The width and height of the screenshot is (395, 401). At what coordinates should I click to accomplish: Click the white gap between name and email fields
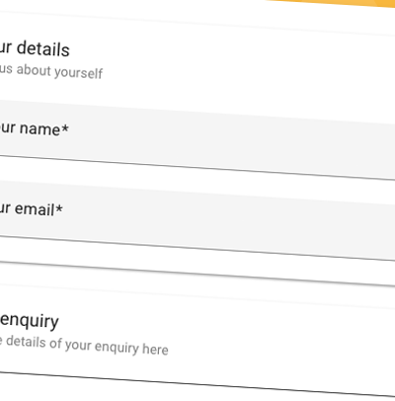[197, 180]
